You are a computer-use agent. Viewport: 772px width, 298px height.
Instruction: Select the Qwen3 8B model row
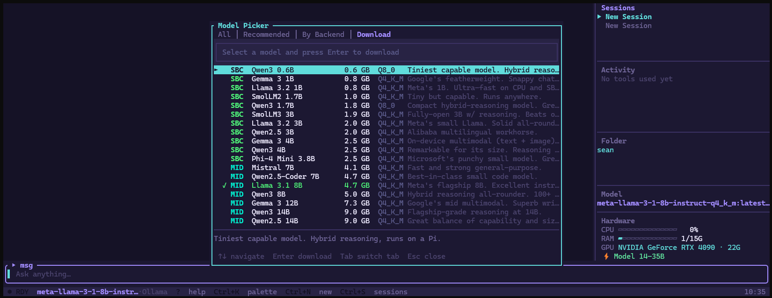(386, 194)
